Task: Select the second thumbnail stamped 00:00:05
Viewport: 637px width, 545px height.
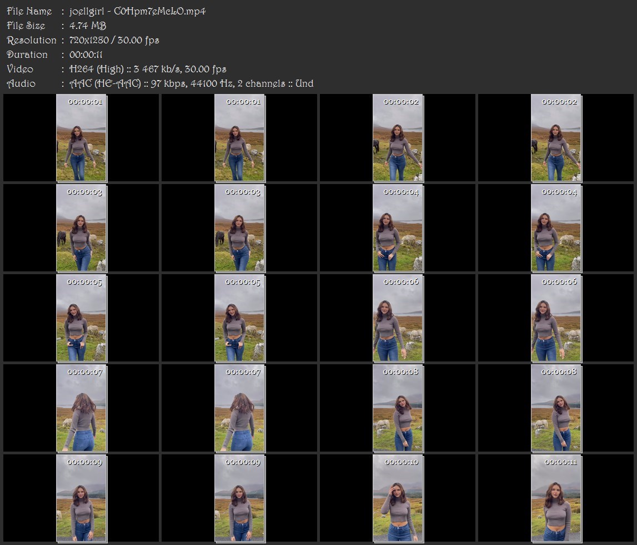Action: (x=240, y=318)
